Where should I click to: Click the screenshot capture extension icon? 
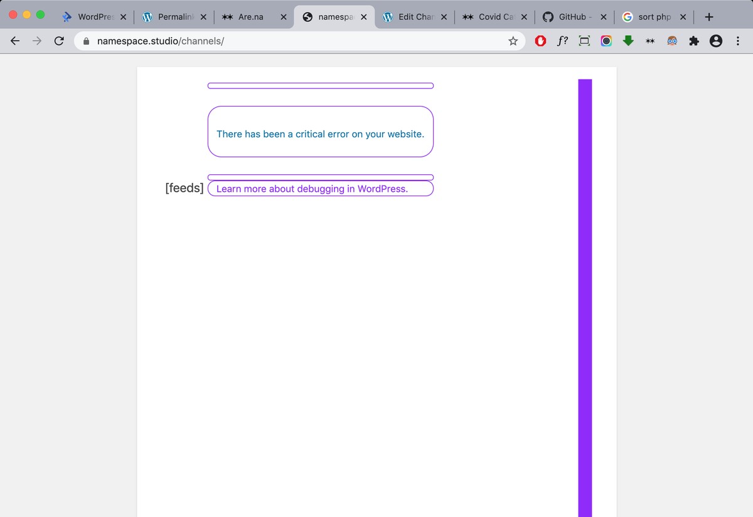pos(584,41)
